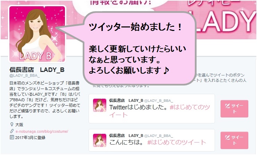The width and height of the screenshot is (257, 155).
Task: Click the ツイート button for こんにちは suggestion
Action: pyautogui.click(x=234, y=140)
